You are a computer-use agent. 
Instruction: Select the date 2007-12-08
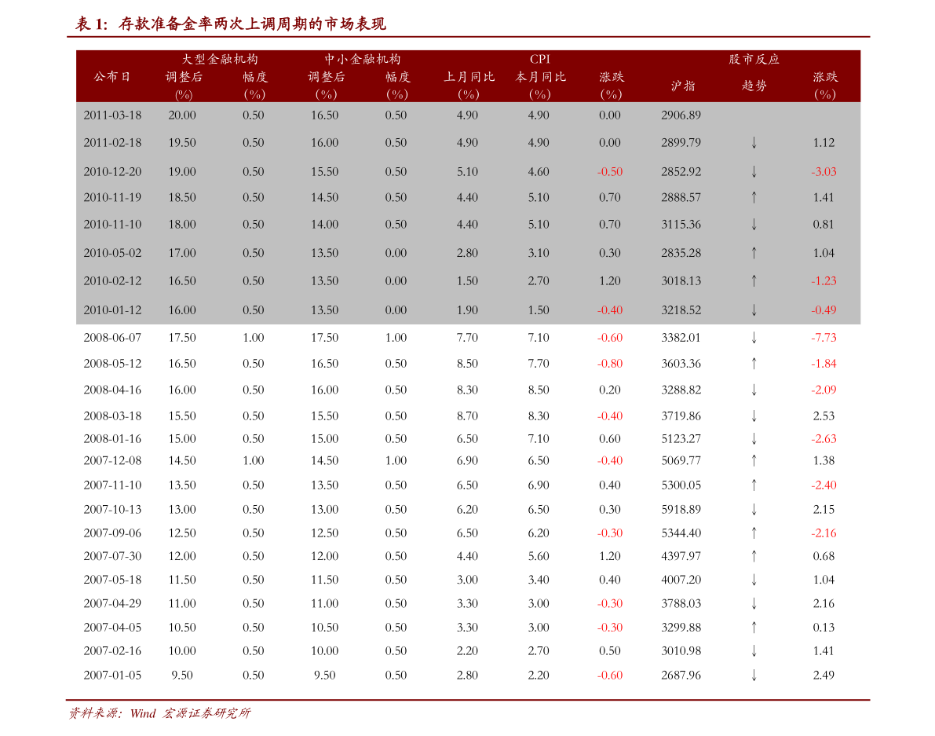click(113, 460)
